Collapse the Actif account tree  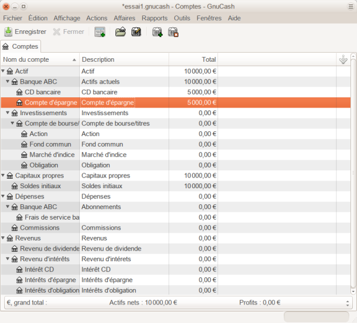coord(4,71)
